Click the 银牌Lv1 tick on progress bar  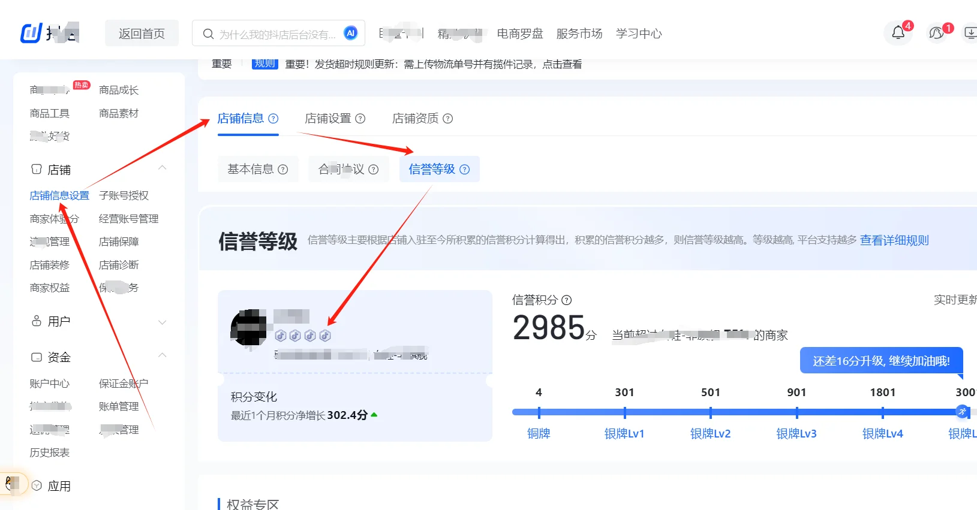624,412
